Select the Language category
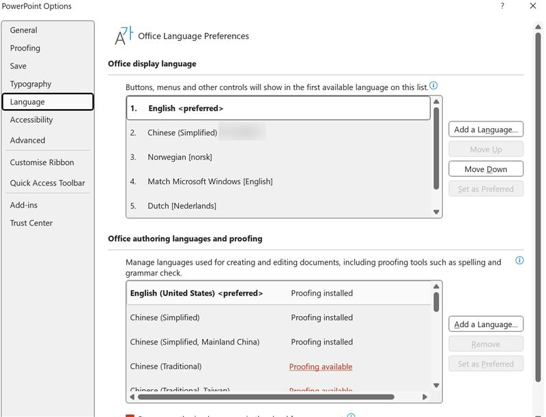The image size is (546, 417). [48, 102]
